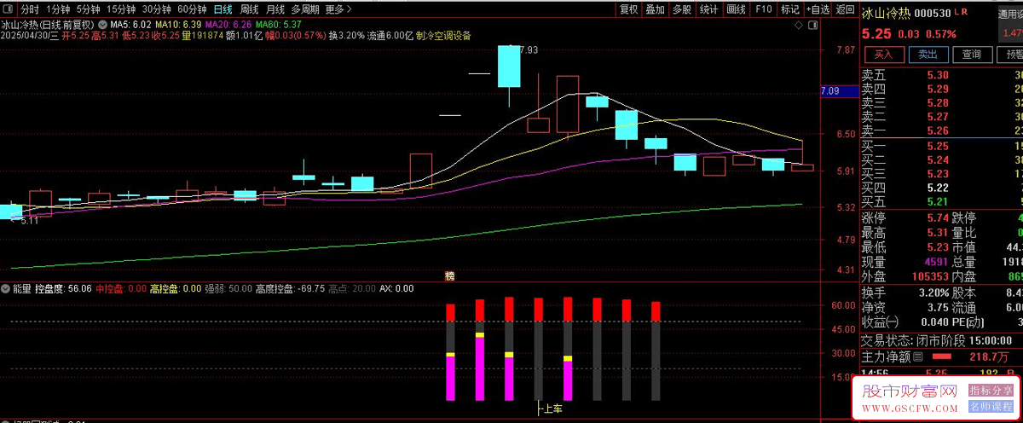The width and height of the screenshot is (1023, 423).
Task: Select the 卖五 ask row at 5.30
Action: tap(942, 75)
